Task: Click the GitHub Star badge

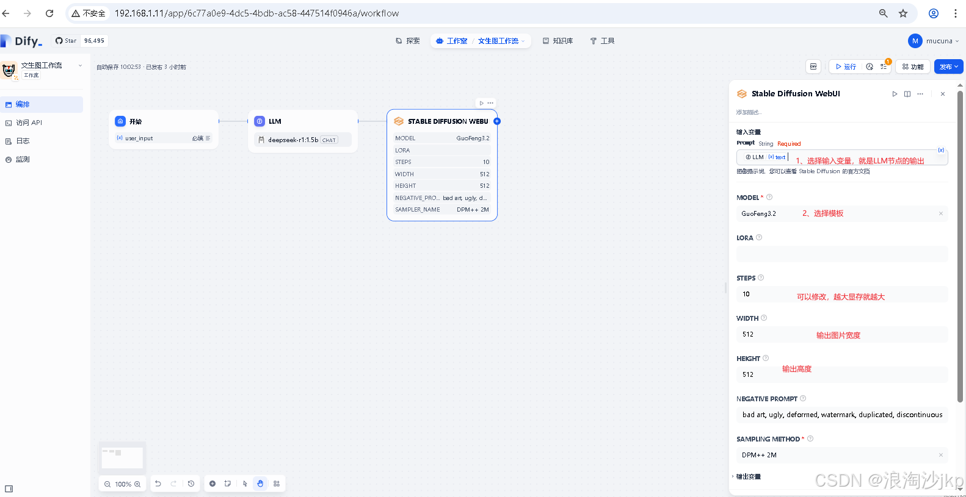Action: tap(81, 41)
